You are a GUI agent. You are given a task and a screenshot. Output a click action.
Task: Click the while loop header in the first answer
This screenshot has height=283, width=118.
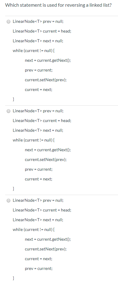pyautogui.click(x=34, y=51)
